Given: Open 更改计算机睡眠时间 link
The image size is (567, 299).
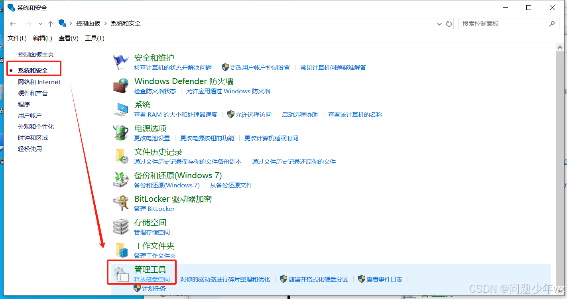Looking at the screenshot, I should coord(272,138).
